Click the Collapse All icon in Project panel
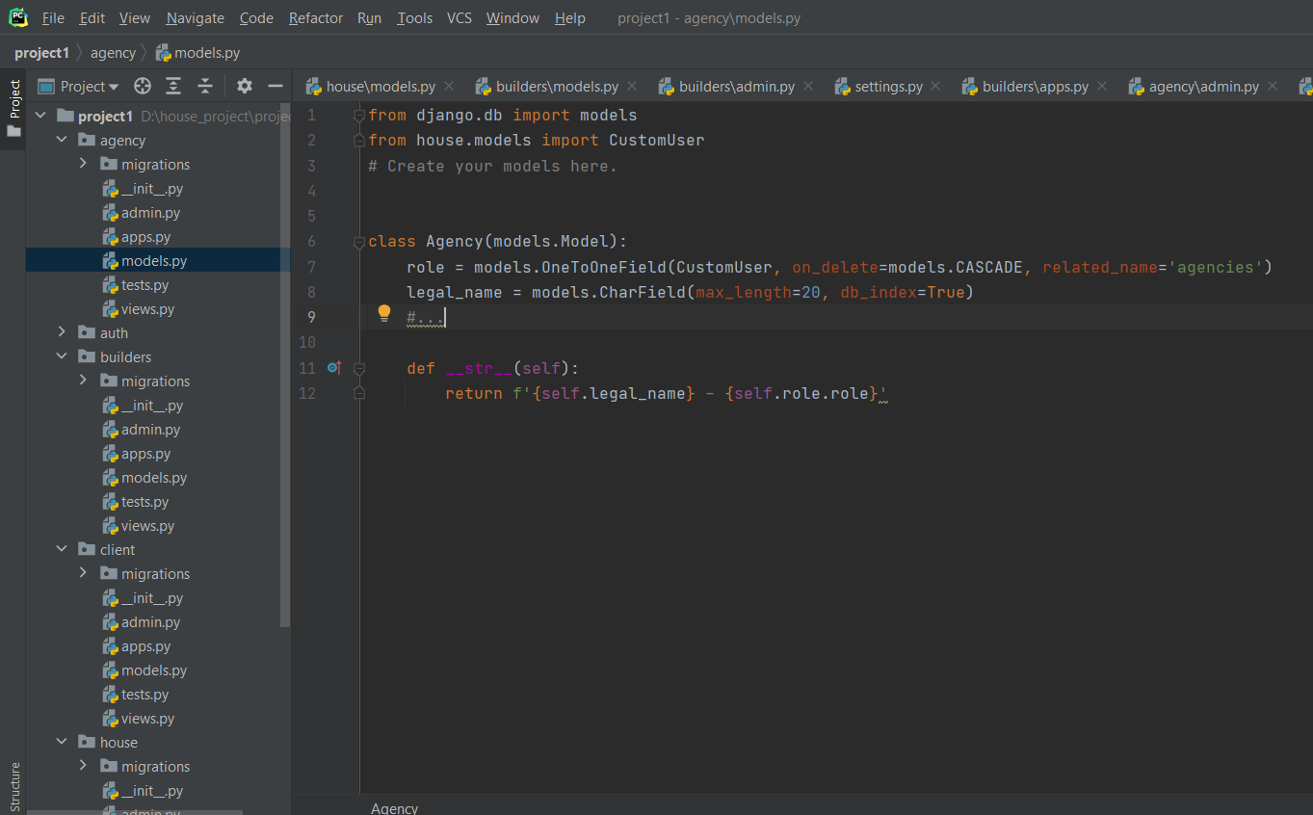Screen dimensions: 1313x815 click(205, 86)
